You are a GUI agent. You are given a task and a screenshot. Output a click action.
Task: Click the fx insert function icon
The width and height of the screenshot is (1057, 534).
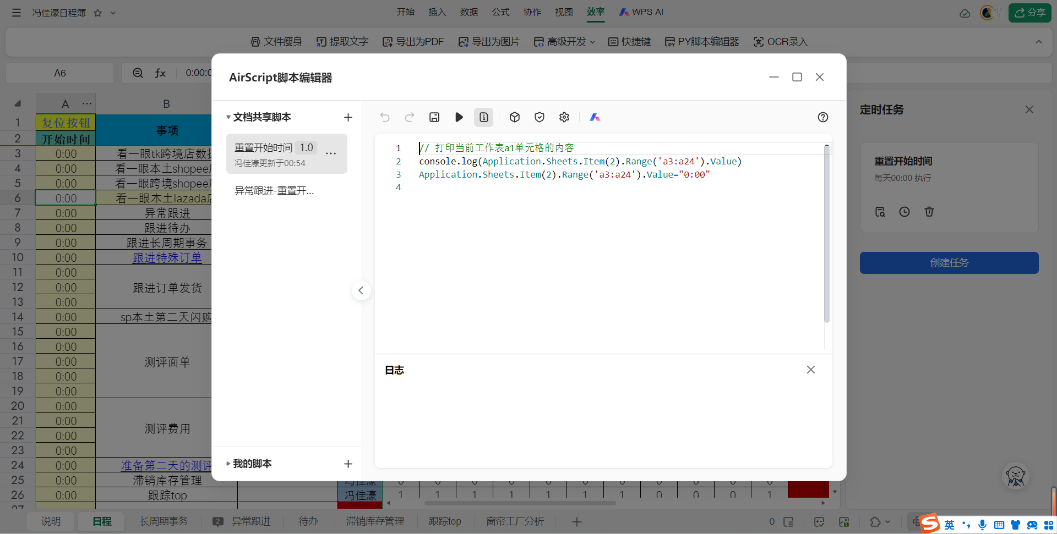[x=160, y=73]
